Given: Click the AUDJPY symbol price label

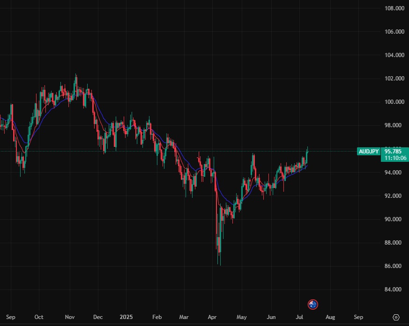Looking at the screenshot, I should click(x=369, y=151).
